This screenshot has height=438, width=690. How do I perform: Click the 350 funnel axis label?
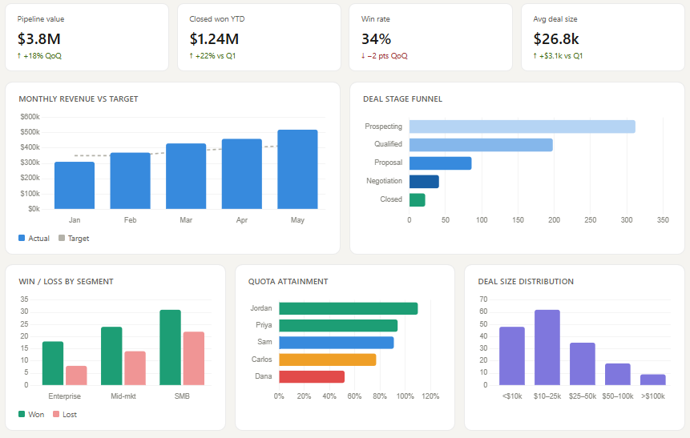click(x=663, y=220)
